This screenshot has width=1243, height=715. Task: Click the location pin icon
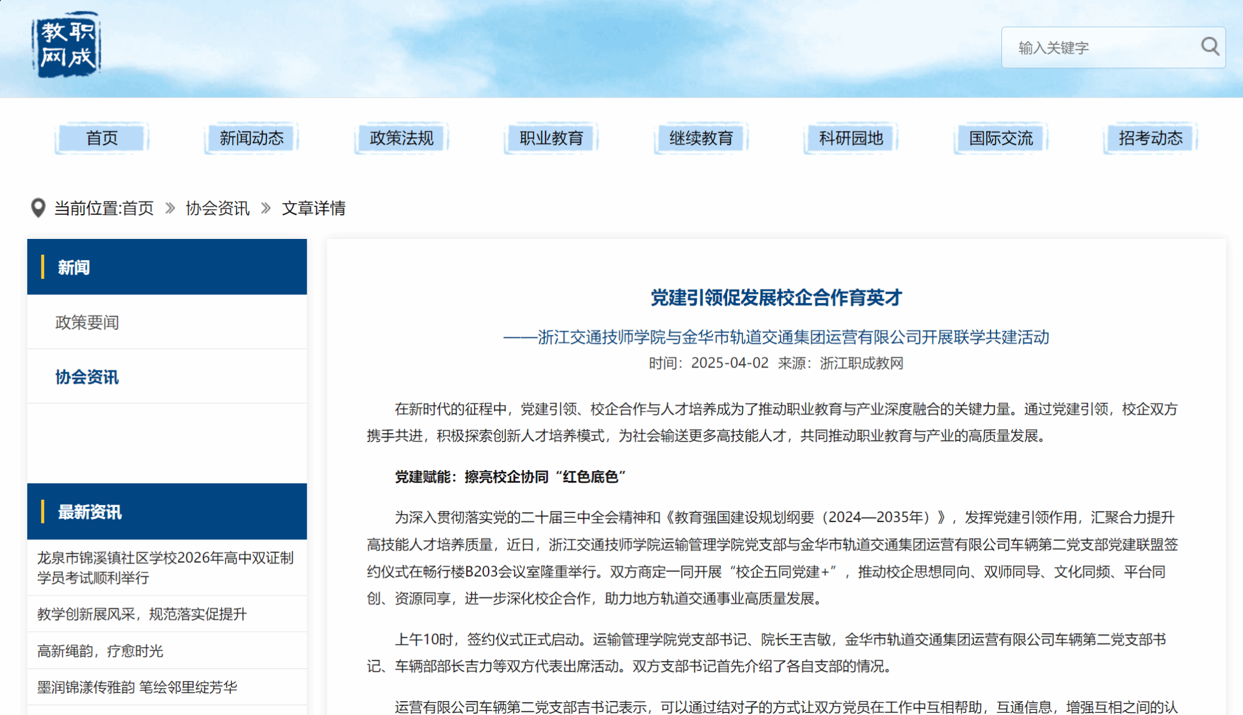pyautogui.click(x=38, y=208)
